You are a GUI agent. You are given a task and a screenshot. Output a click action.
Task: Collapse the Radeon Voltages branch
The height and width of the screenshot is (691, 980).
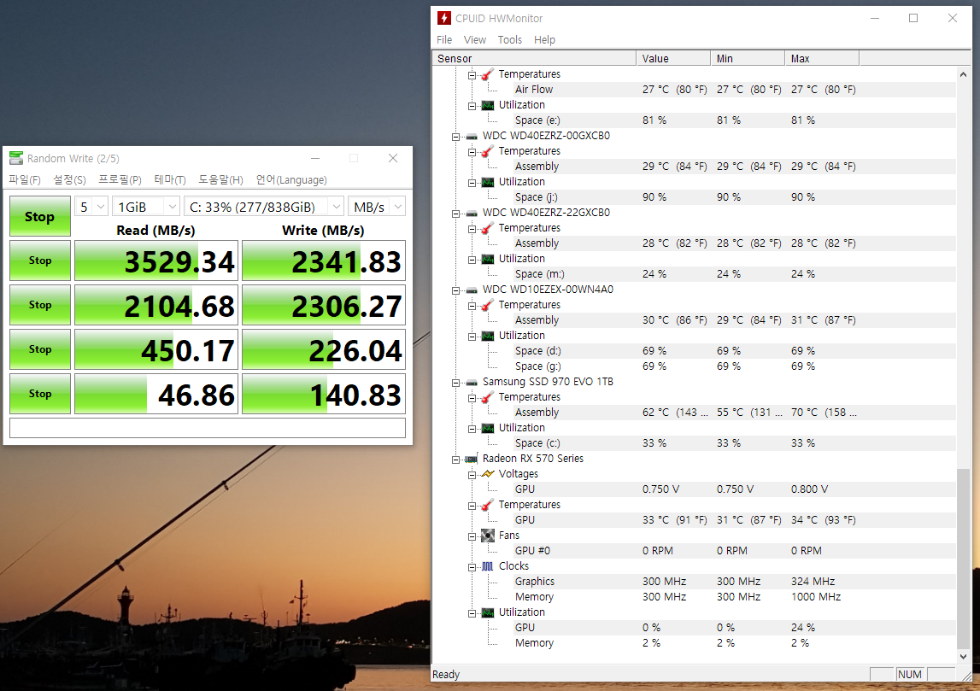pos(472,475)
